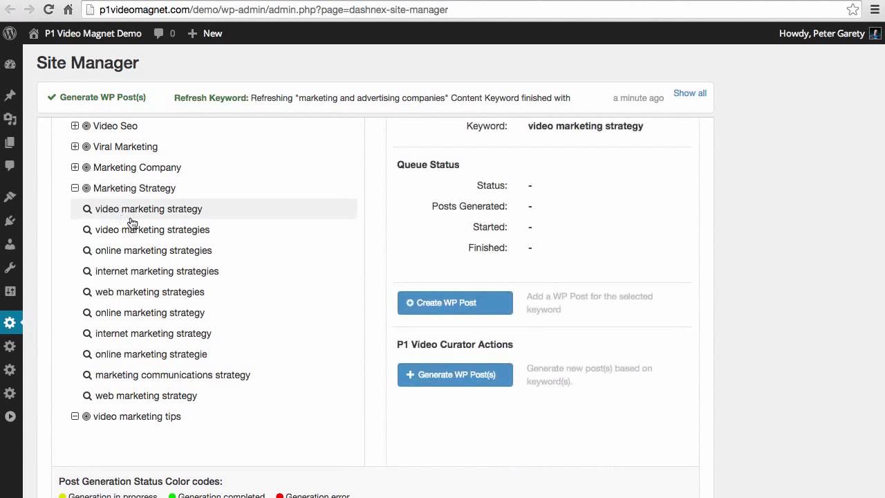Select the web marketing strategy keyword
Image resolution: width=885 pixels, height=498 pixels.
click(x=147, y=396)
